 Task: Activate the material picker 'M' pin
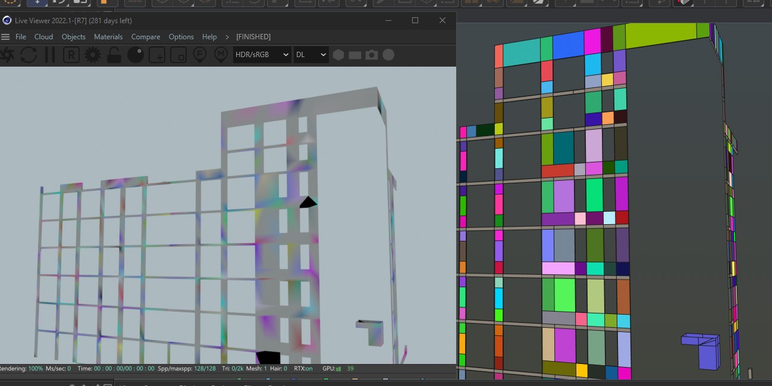221,55
